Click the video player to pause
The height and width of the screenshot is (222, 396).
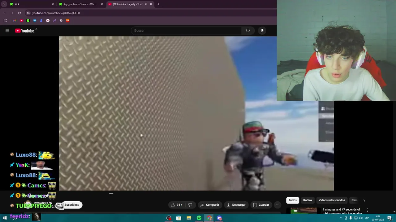[x=196, y=113]
